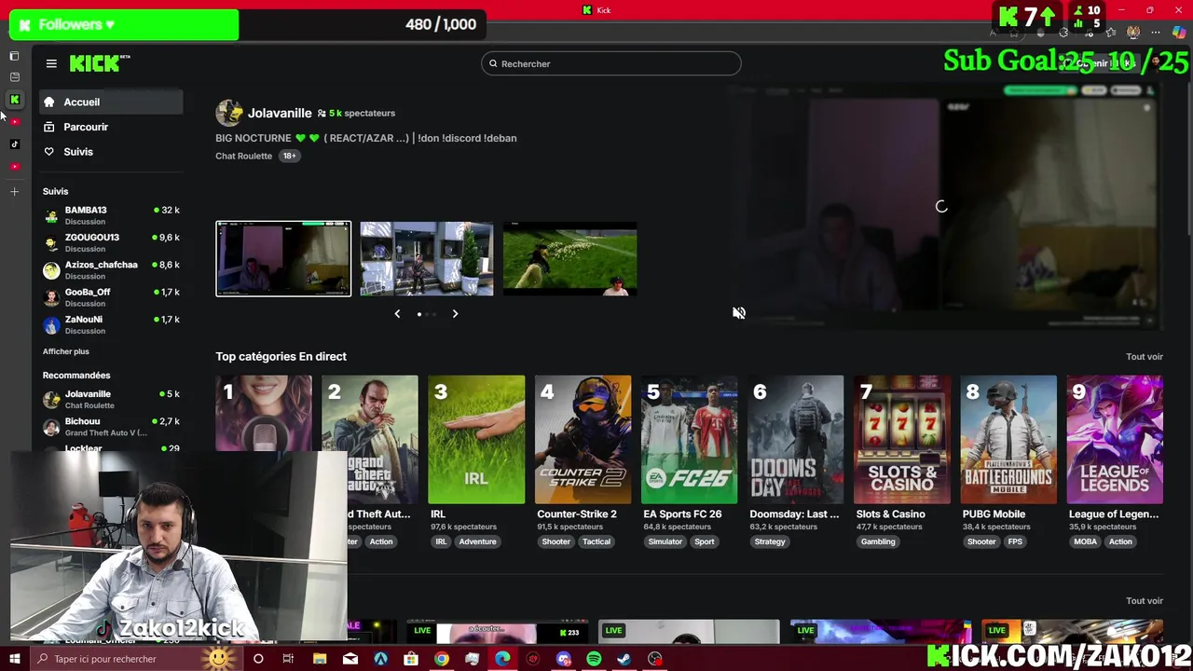This screenshot has height=671, width=1193.
Task: Click browser profile avatar icon
Action: [x=1133, y=33]
